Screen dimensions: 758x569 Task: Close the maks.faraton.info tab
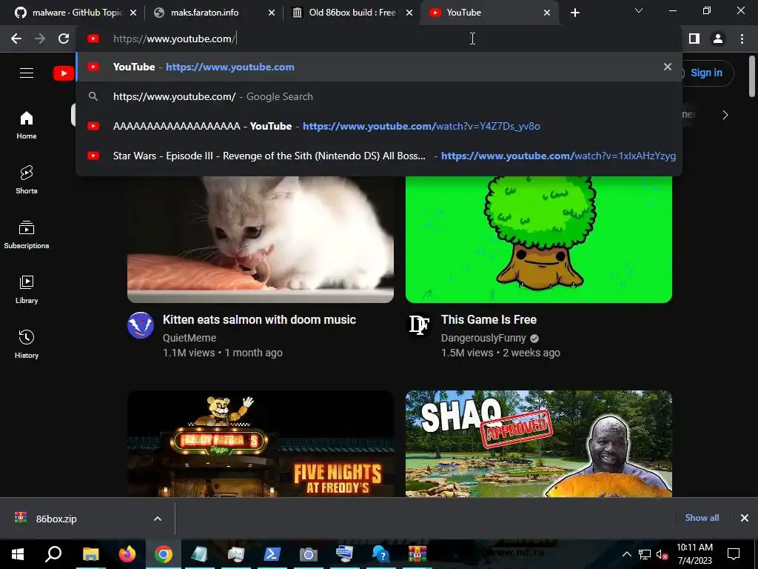272,13
